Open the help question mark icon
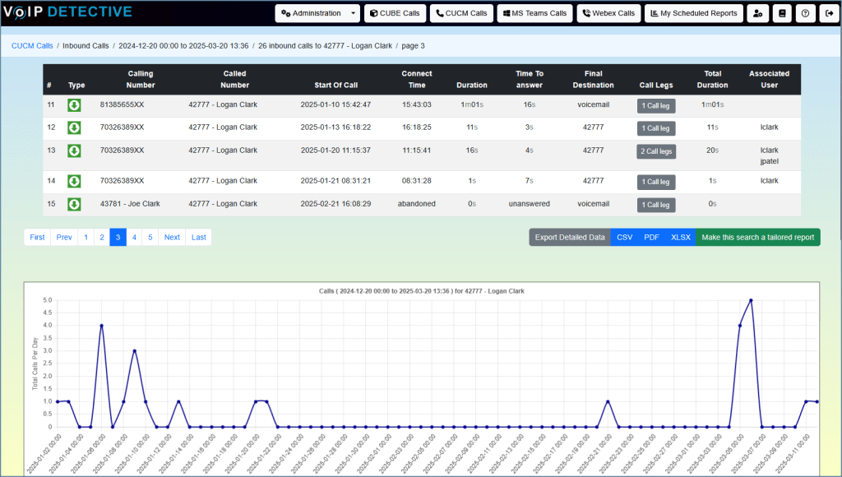842x477 pixels. pyautogui.click(x=806, y=13)
